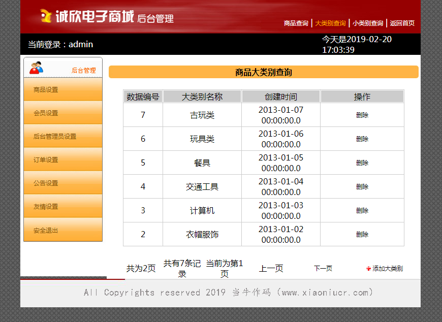Open 友情设置 sidebar menu
Viewport: 442px width, 322px height.
pos(63,206)
